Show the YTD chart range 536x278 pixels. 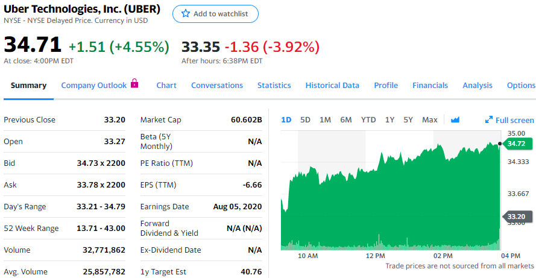pos(368,119)
